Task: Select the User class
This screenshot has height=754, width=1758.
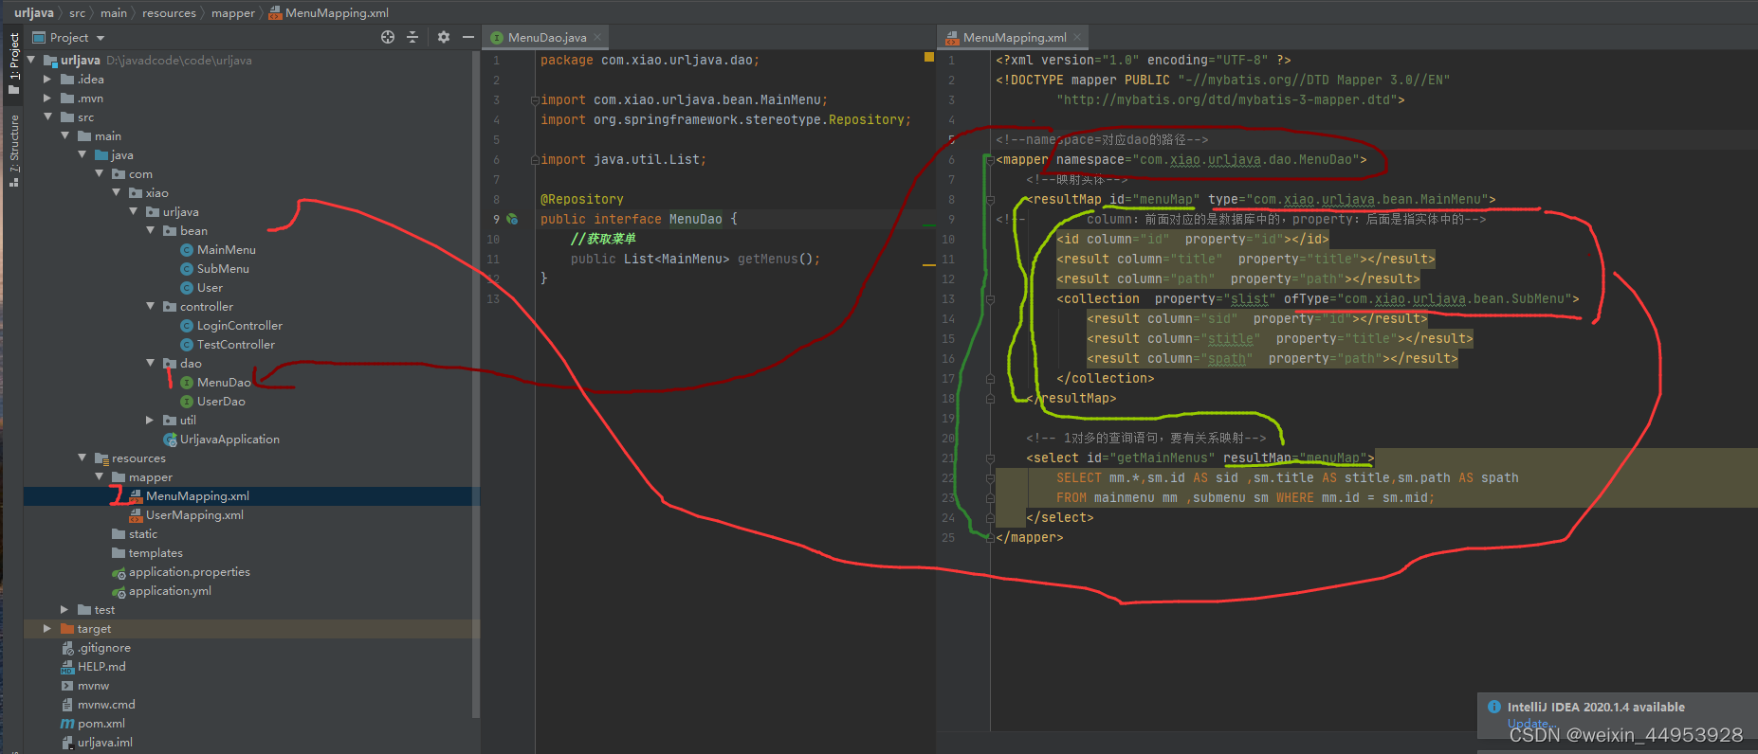Action: coord(210,288)
